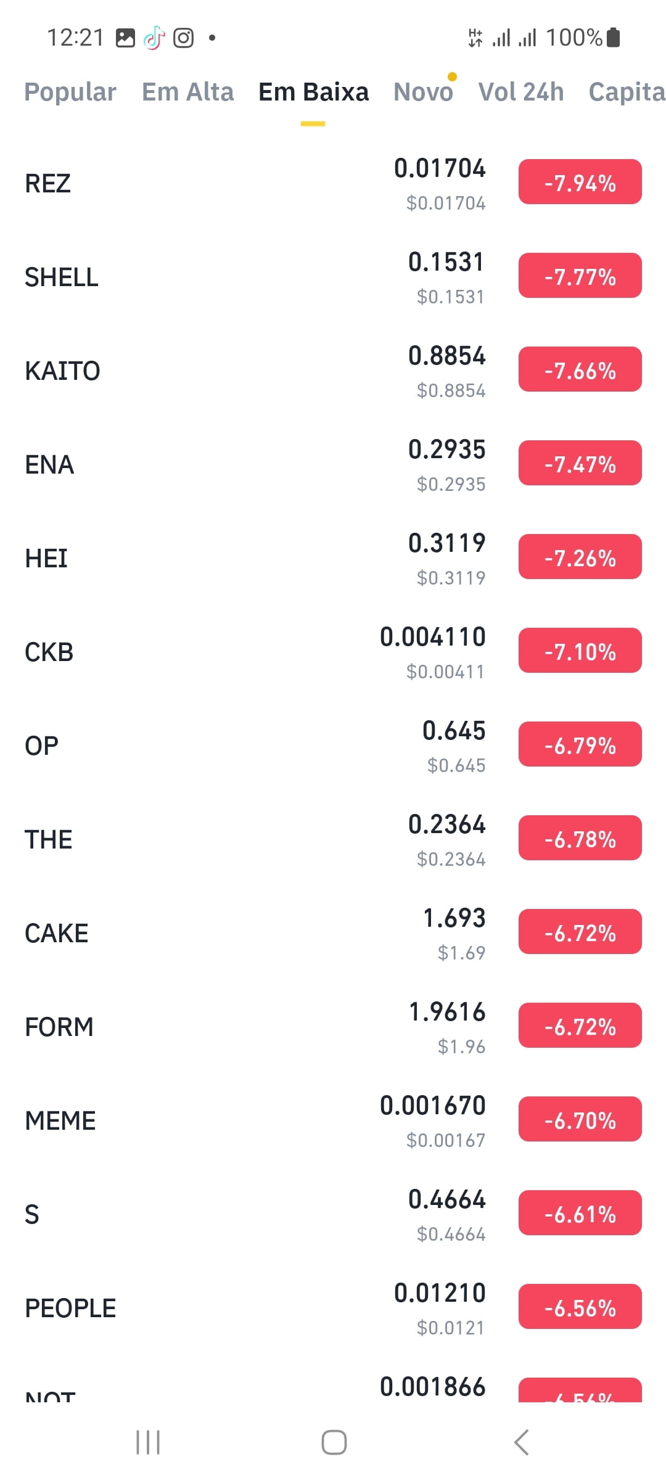Screen dimensions: 666x1480
Task: Select the Vol 24h tab
Action: [x=521, y=92]
